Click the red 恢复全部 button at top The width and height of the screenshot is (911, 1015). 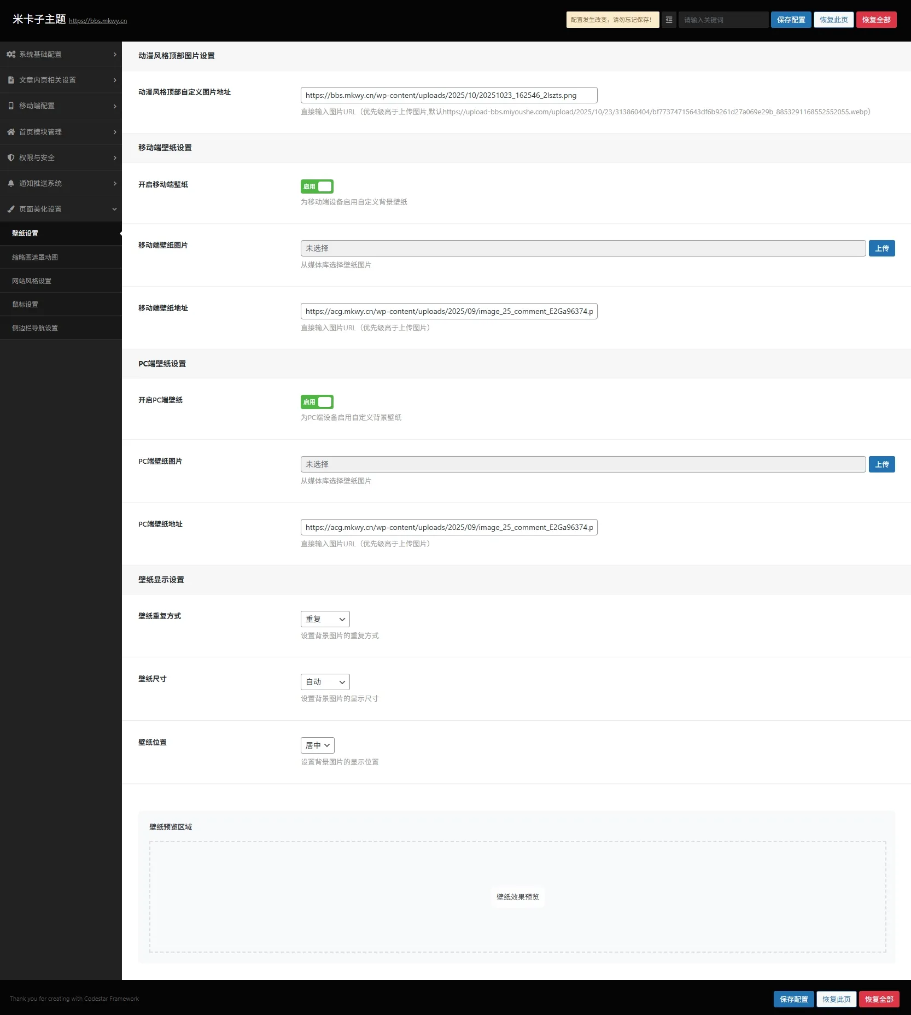[876, 20]
